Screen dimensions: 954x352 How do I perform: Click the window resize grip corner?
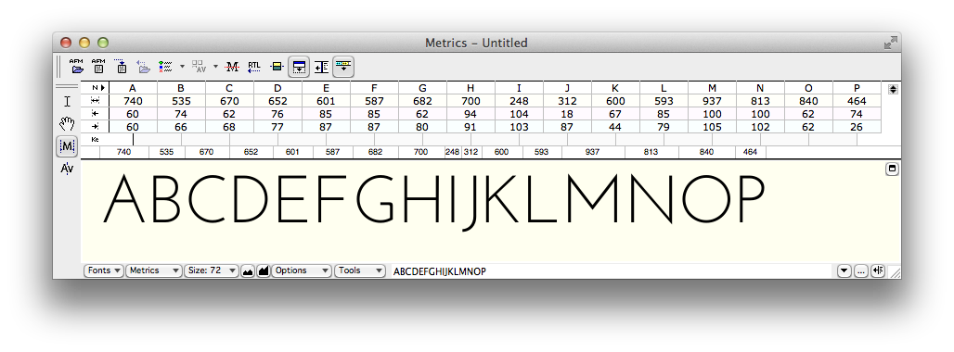[x=895, y=272]
